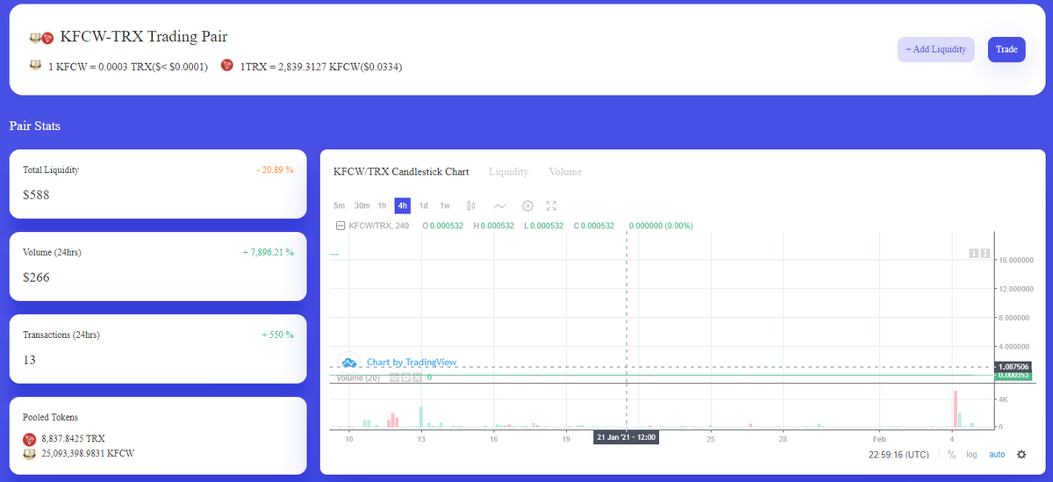This screenshot has height=482, width=1053.
Task: Click the 8,837.8425 TRX pooled amount
Action: [73, 438]
